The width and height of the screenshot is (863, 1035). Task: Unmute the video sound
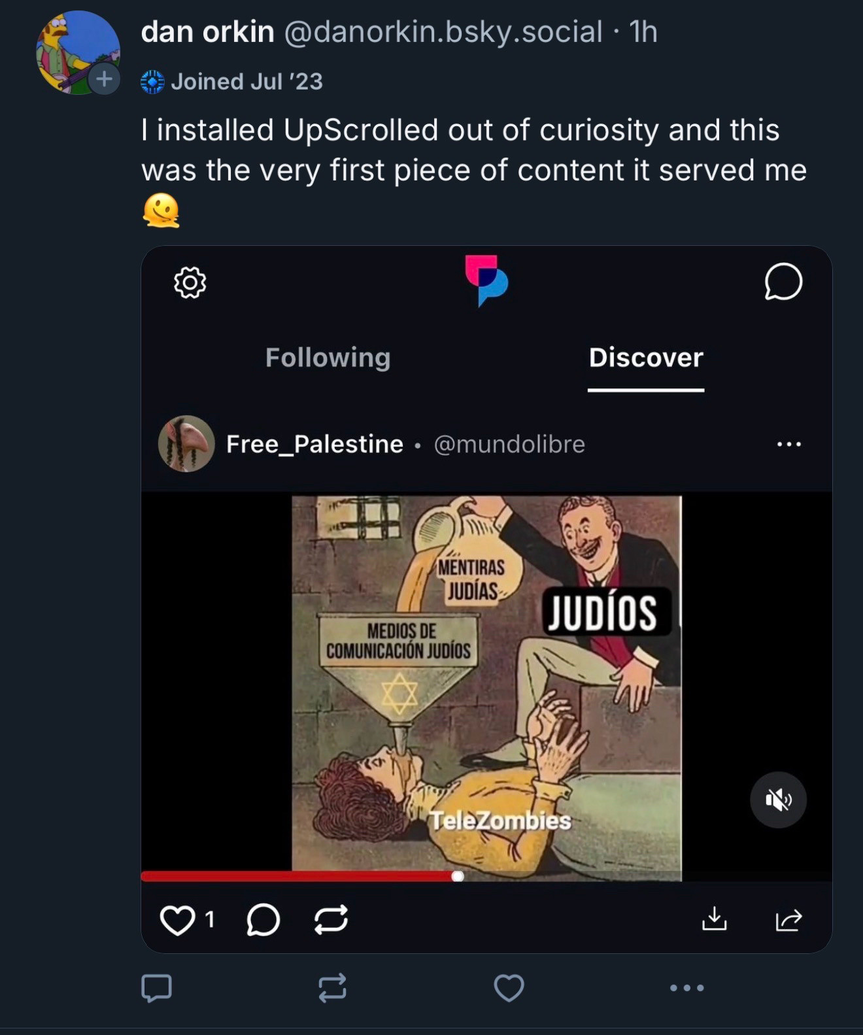[x=778, y=800]
